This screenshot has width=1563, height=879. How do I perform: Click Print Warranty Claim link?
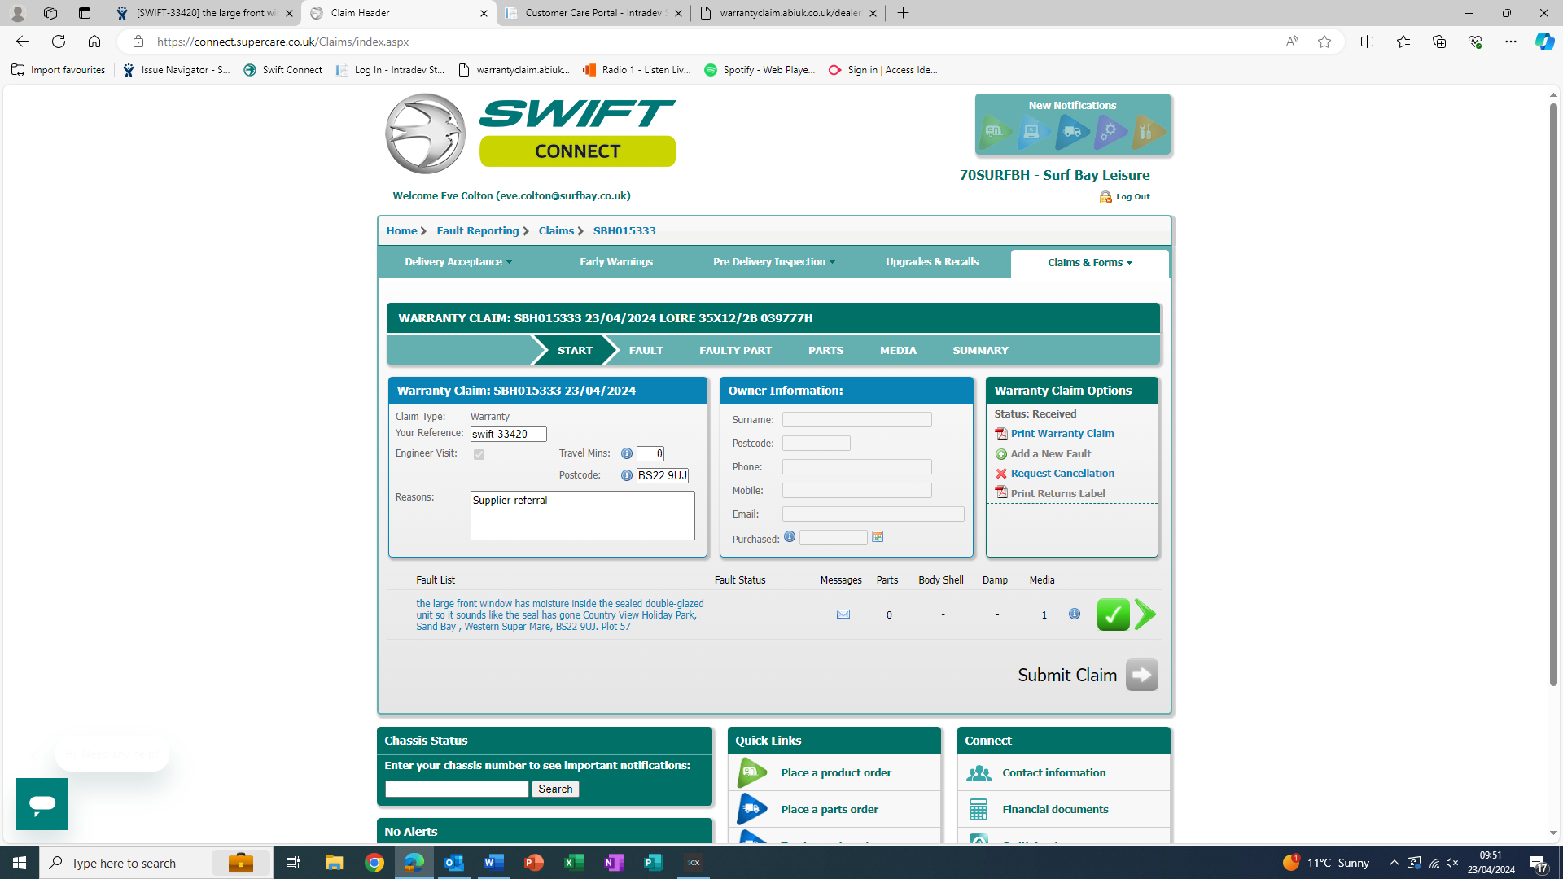click(x=1062, y=434)
